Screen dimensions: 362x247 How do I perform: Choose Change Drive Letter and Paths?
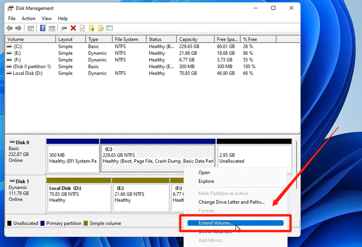point(231,202)
